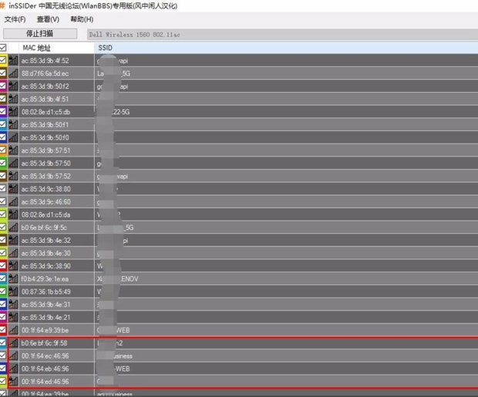Uncheck the 88:d7:f6:6a:5d:ec row checkbox
This screenshot has width=478, height=397.
click(3, 73)
